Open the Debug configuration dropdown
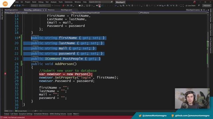213x119 pixels. point(34,6)
